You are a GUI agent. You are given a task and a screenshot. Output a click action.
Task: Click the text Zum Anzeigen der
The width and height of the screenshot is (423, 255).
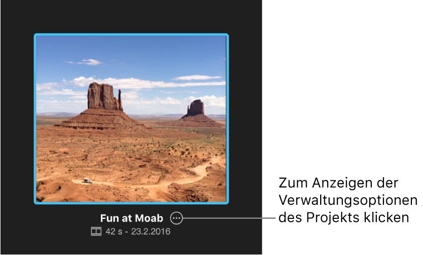tap(338, 183)
